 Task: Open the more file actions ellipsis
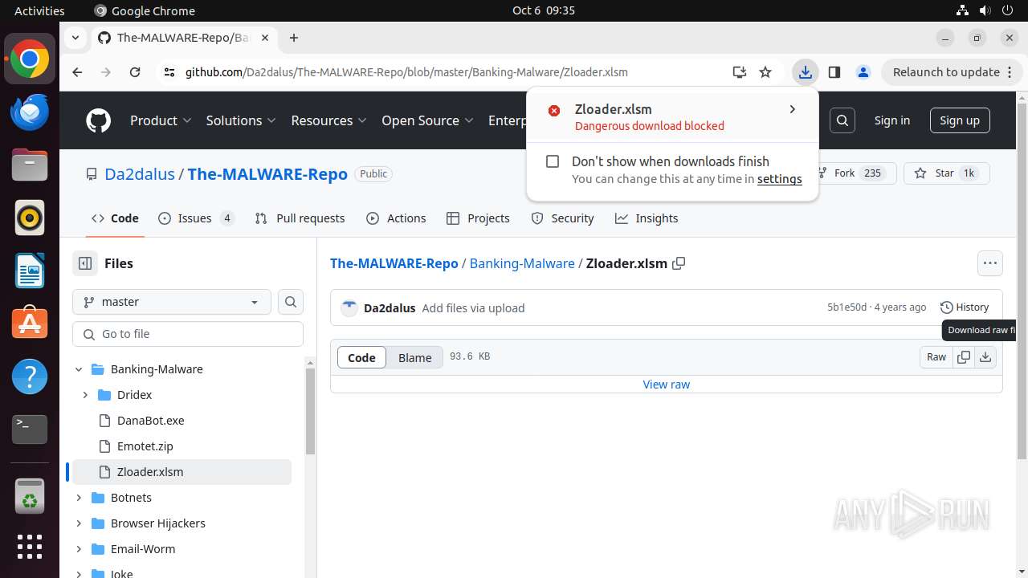click(x=990, y=263)
